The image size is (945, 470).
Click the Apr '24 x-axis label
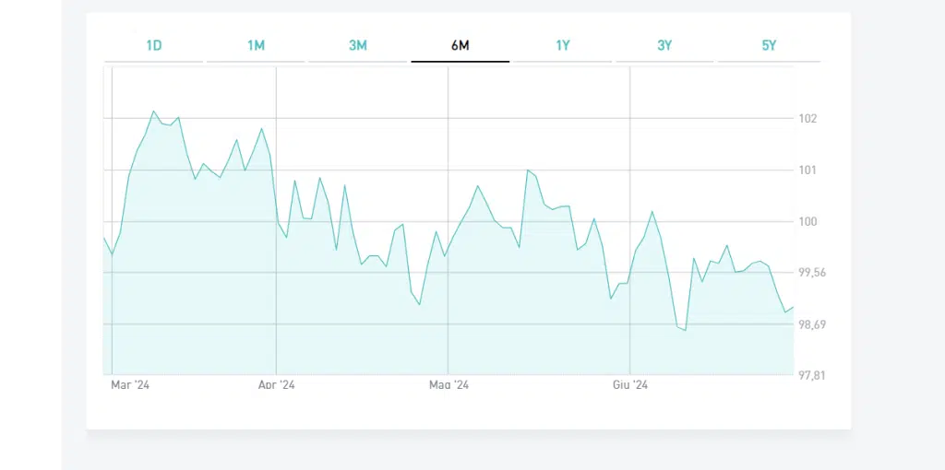[276, 385]
